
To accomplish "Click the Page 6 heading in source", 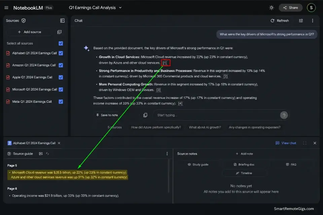I will point(12,189).
